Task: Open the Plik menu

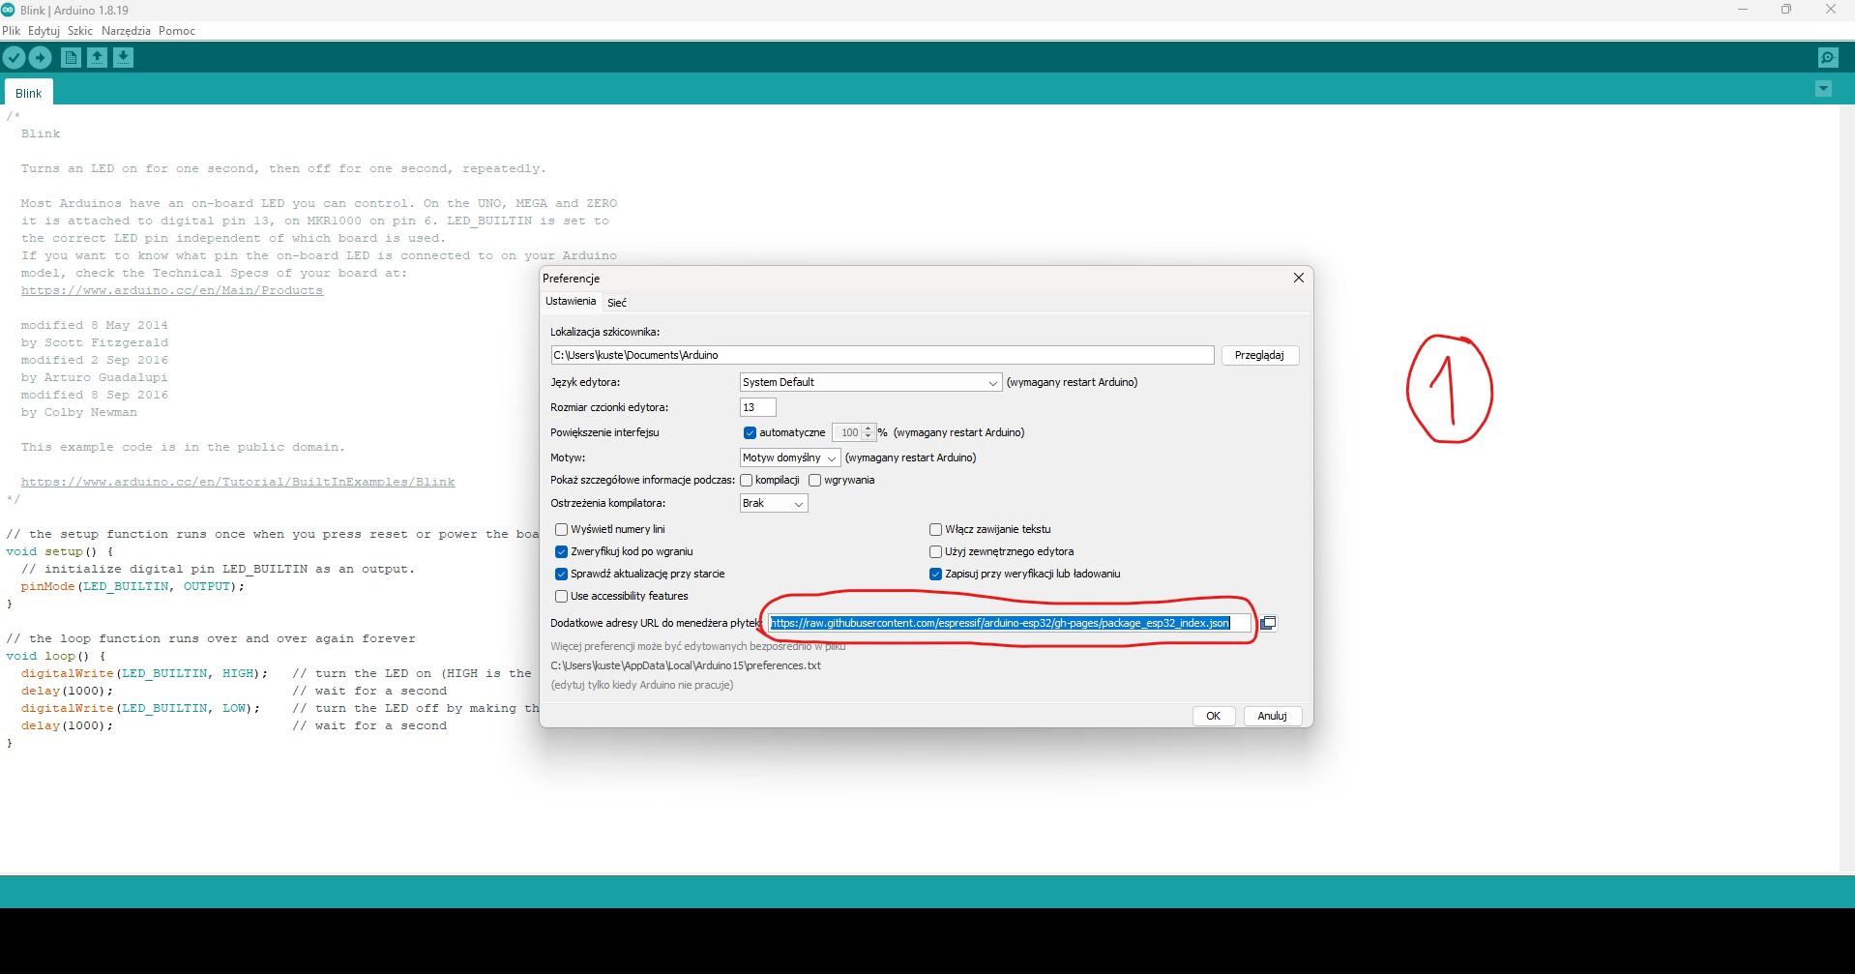Action: coord(12,31)
